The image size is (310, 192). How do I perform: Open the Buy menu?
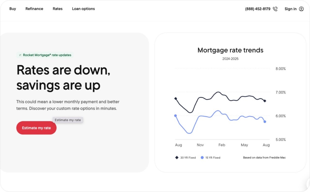click(x=13, y=9)
